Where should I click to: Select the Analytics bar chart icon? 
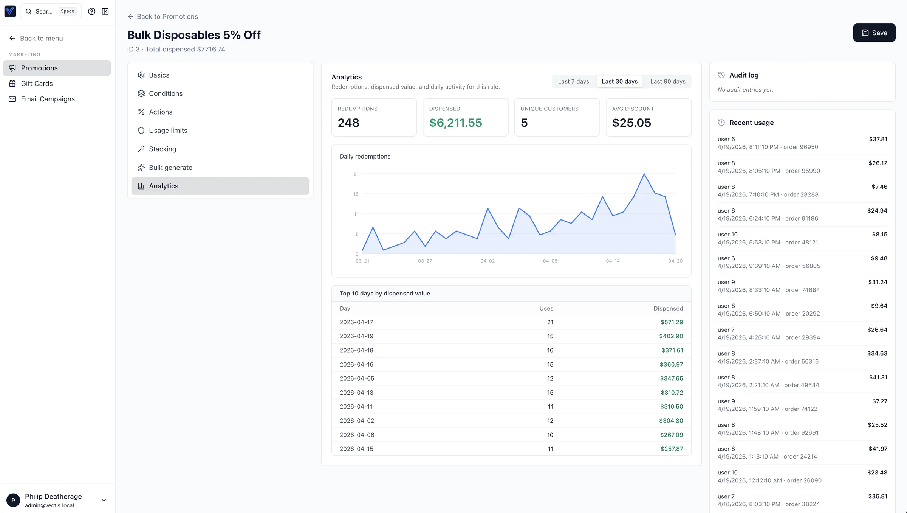pos(141,186)
